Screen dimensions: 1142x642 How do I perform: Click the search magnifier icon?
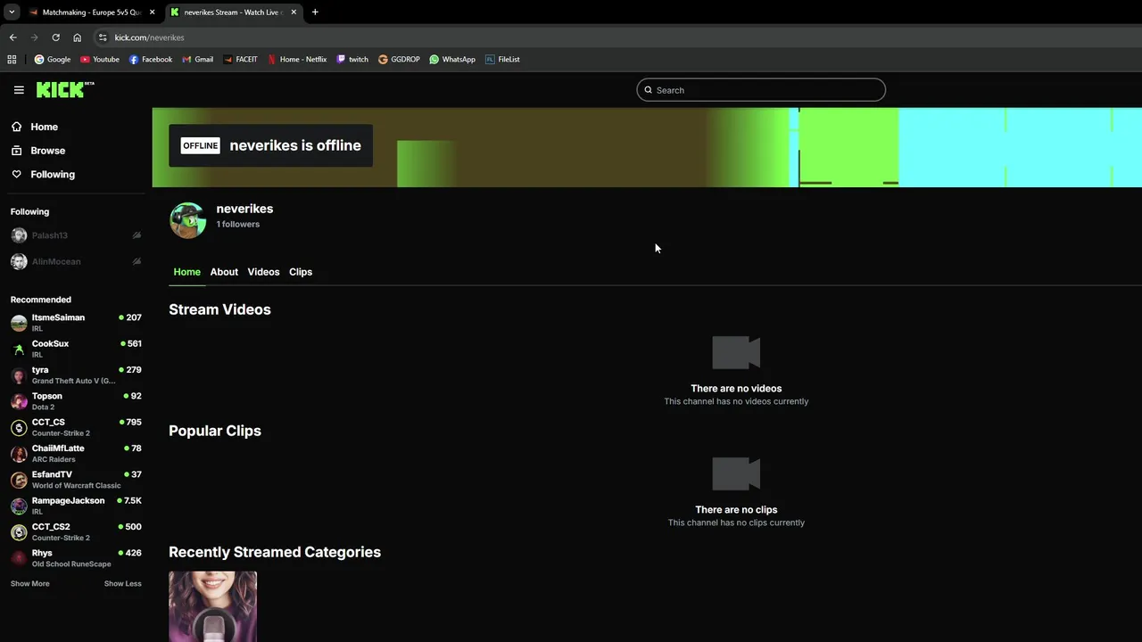[x=649, y=90]
